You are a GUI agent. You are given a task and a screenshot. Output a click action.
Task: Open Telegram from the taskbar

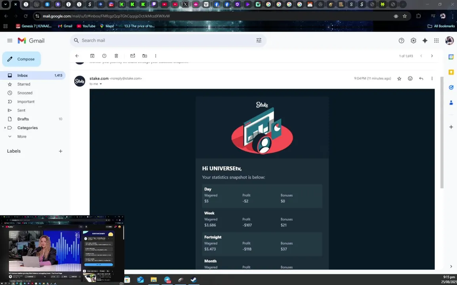pos(167,280)
